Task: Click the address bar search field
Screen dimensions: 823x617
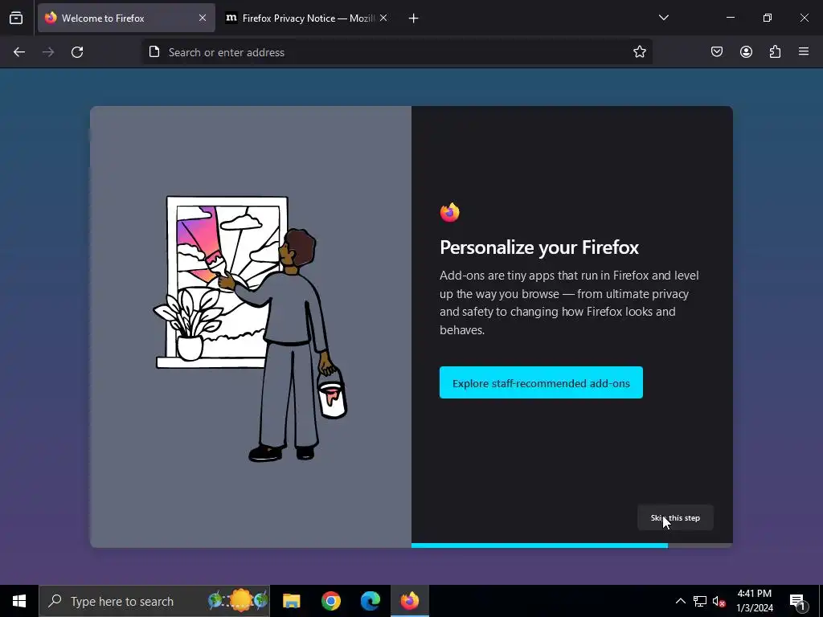Action: click(399, 52)
